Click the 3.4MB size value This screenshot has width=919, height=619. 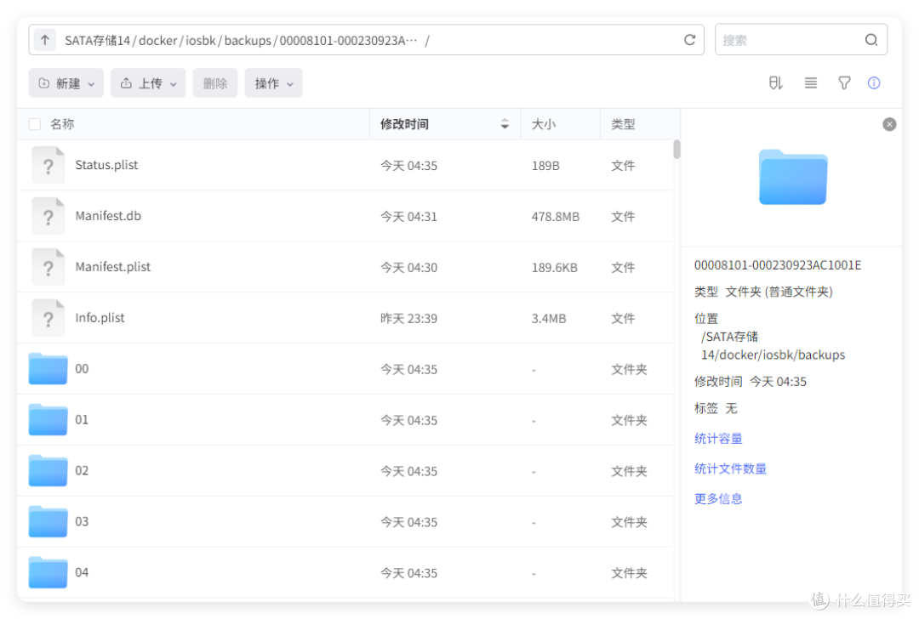click(x=549, y=319)
